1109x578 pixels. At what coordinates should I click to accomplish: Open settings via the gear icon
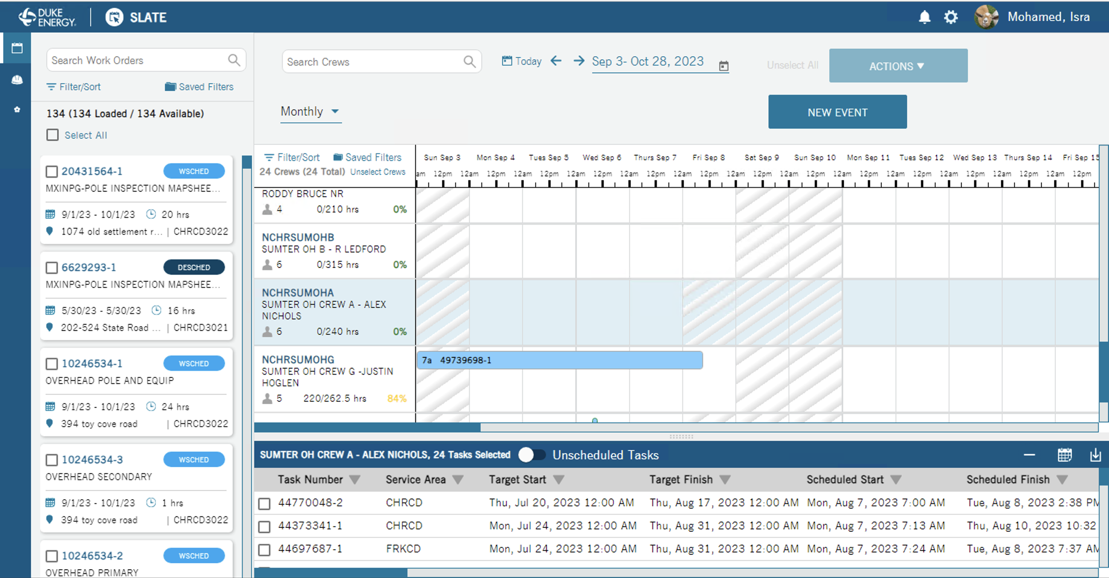[951, 17]
